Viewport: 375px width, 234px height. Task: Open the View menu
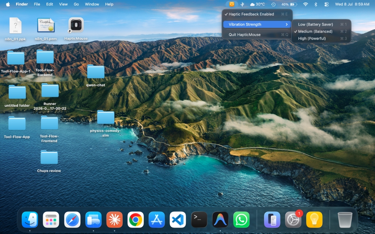tap(63, 4)
